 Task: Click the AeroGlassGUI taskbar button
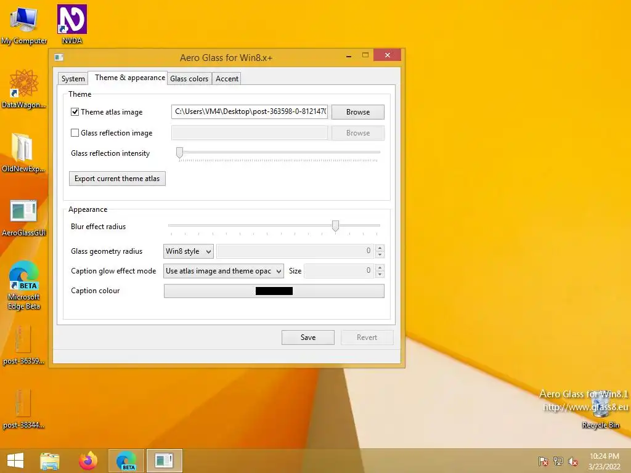164,461
